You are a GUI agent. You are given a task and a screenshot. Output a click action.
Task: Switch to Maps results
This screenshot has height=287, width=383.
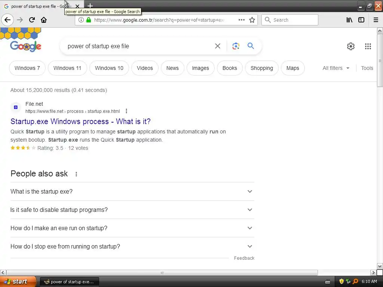click(x=292, y=68)
